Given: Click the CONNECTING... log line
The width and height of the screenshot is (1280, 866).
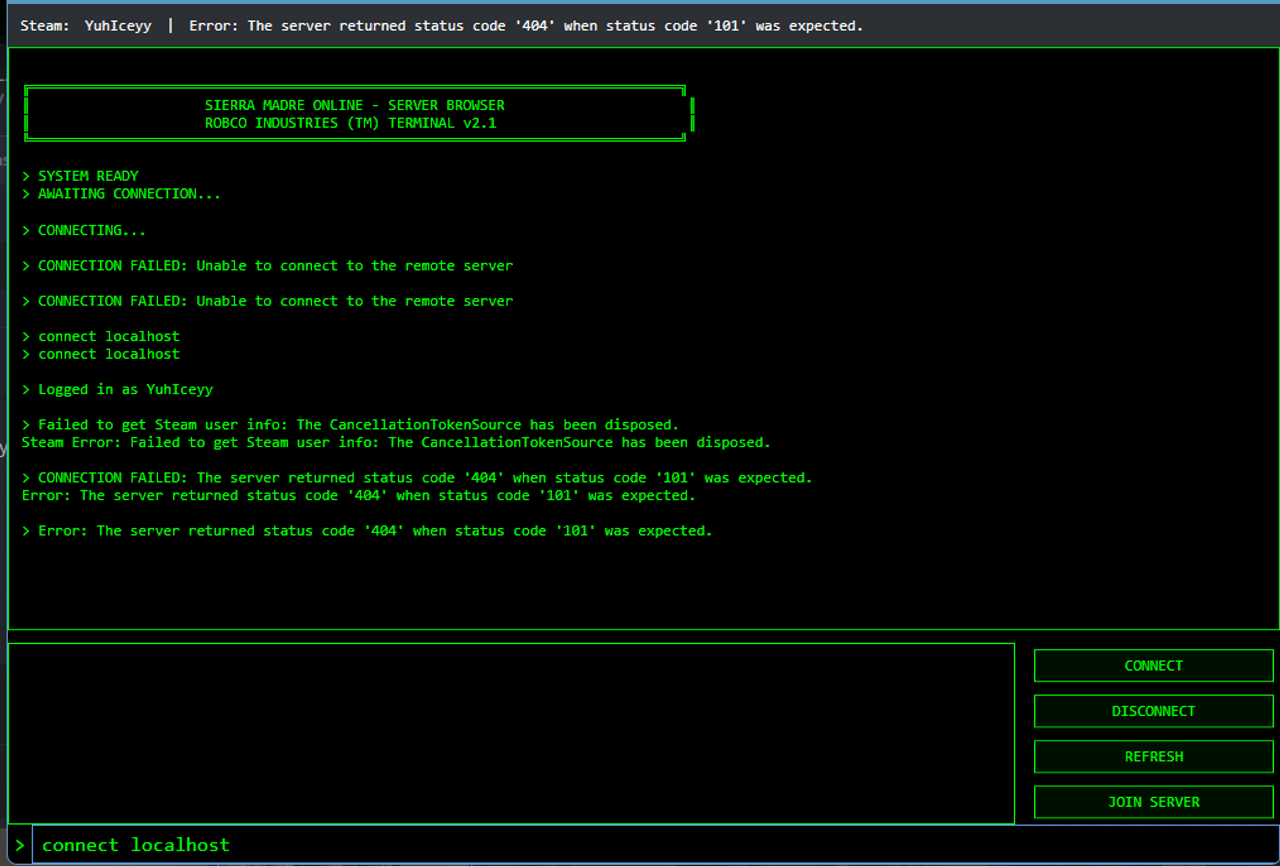Looking at the screenshot, I should (x=91, y=230).
